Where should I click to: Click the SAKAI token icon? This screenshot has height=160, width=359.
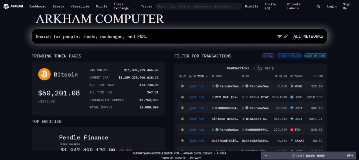(x=292, y=141)
